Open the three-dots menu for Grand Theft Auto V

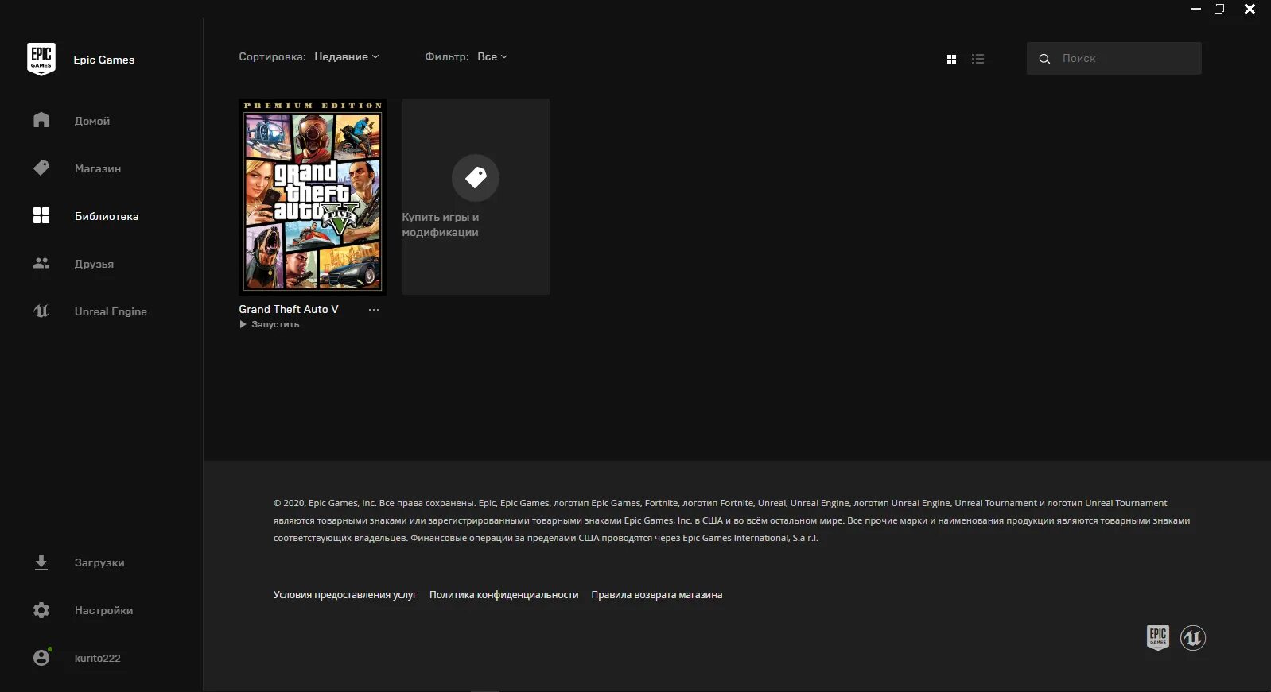click(374, 310)
